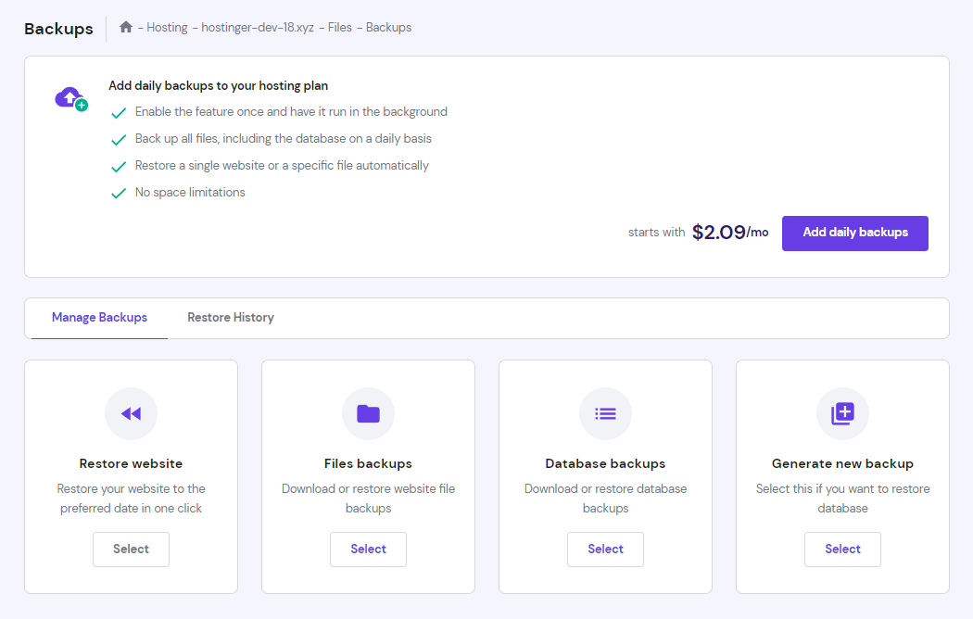Click the folder icon for Files backups
Screen dimensions: 973x619
368,413
